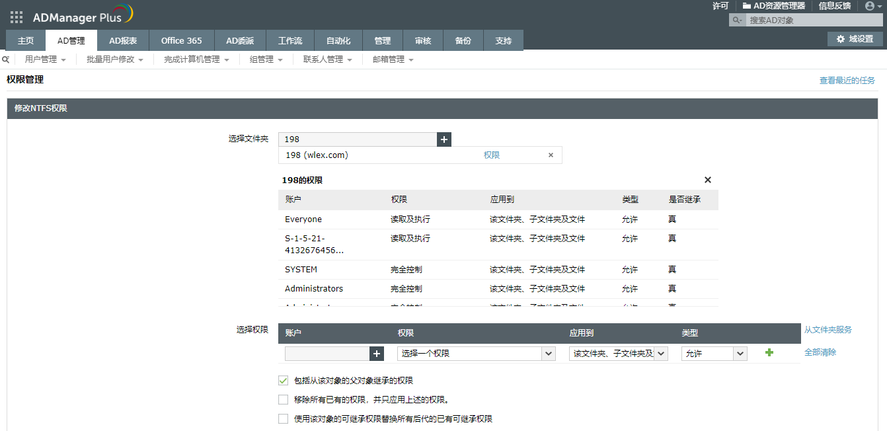
Task: Click the magnifier icon in the AD object search box
Action: coord(738,20)
